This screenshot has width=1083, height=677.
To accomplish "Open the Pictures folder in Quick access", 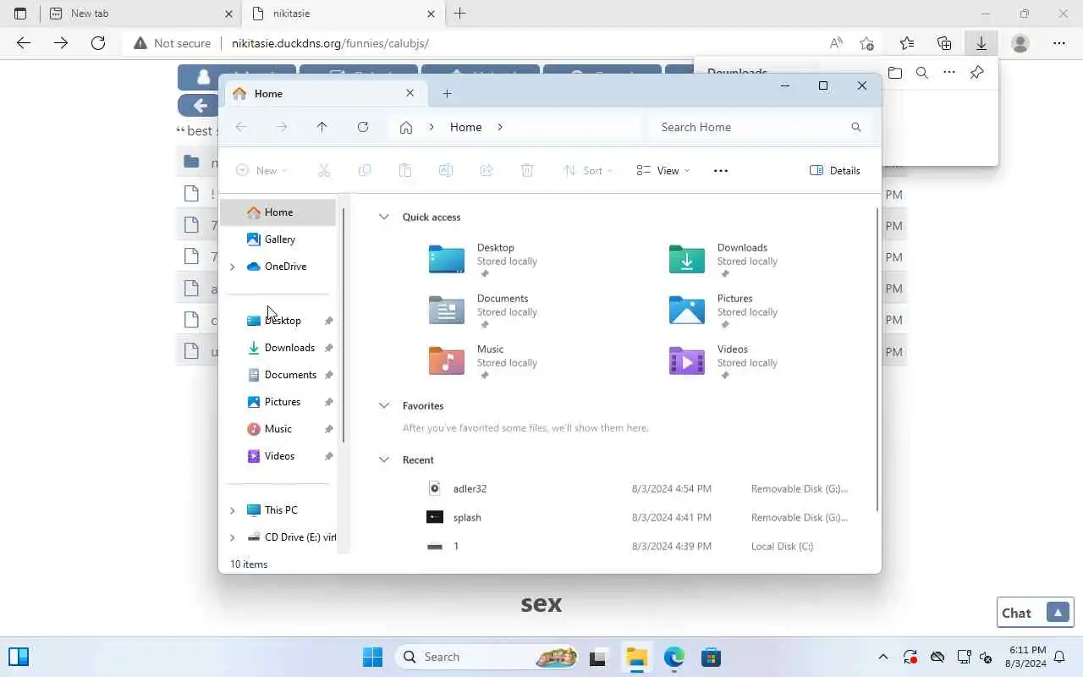I will 723,311.
